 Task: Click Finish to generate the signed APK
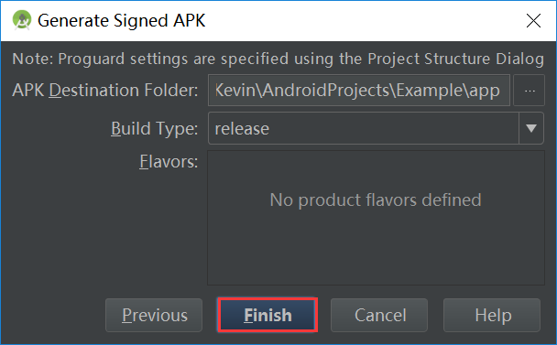coord(268,315)
